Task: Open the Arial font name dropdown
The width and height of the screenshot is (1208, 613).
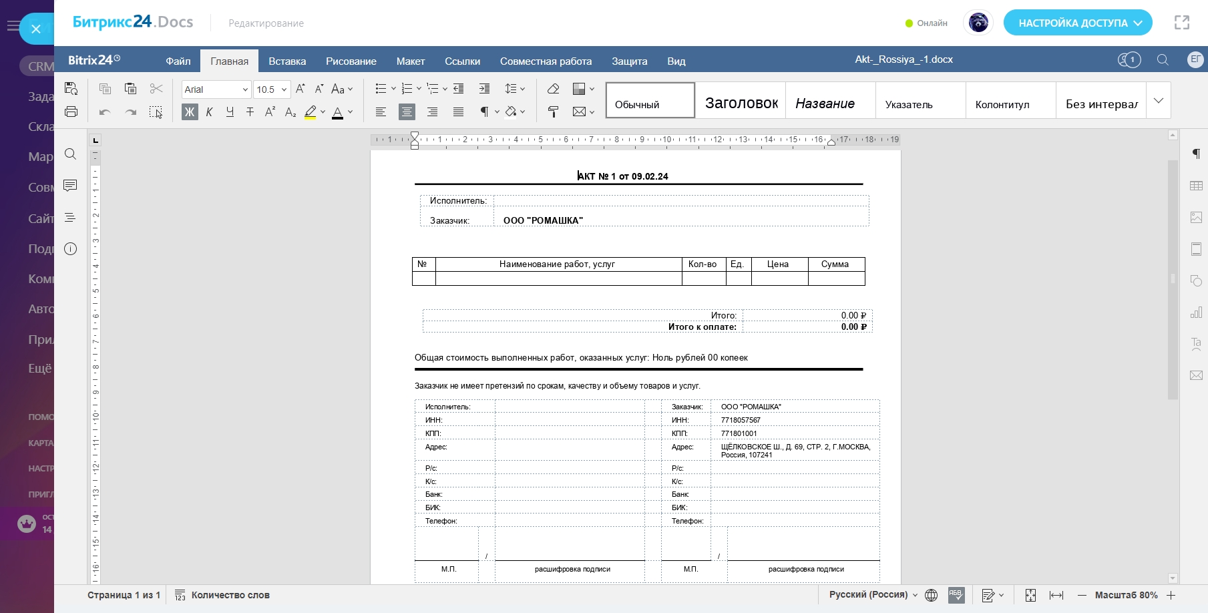Action: coord(216,89)
